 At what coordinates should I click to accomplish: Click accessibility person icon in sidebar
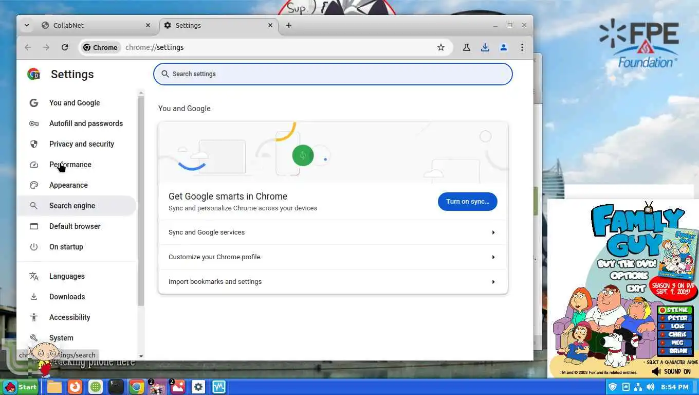[34, 317]
